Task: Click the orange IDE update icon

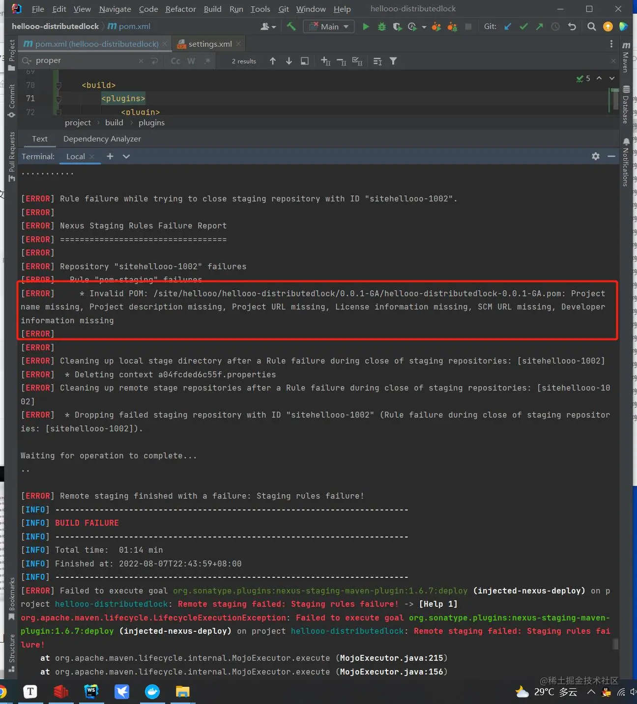Action: (x=608, y=27)
